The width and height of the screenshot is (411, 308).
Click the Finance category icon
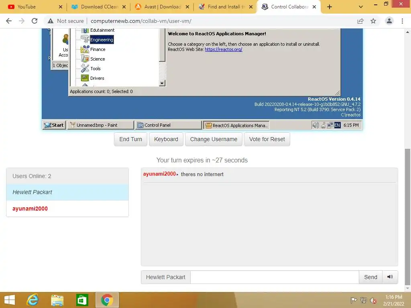click(85, 49)
